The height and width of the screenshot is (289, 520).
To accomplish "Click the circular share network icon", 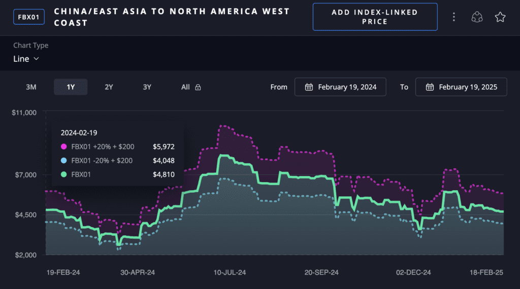I will [x=476, y=17].
